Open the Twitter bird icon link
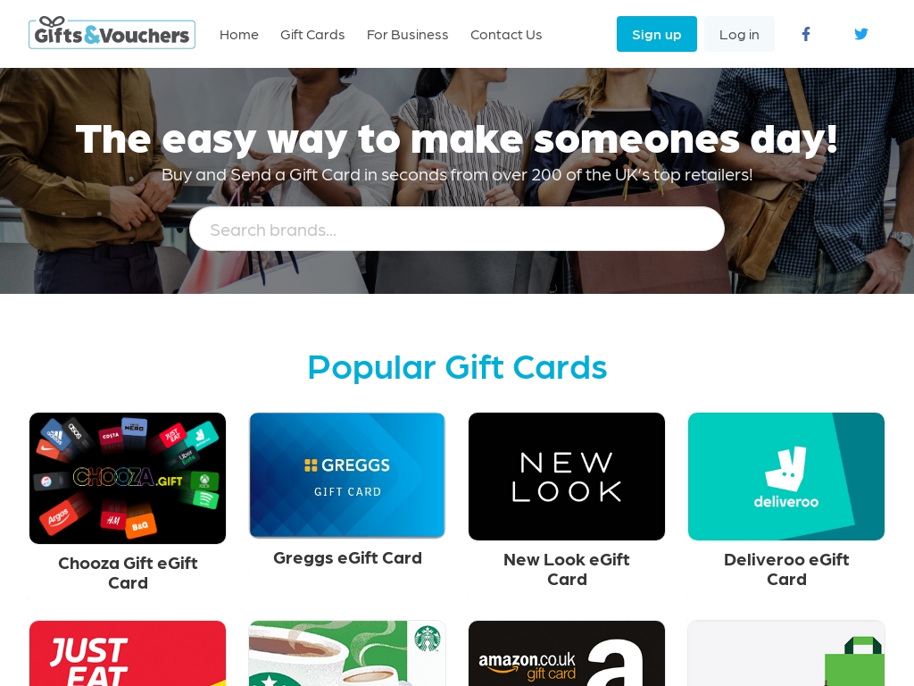 (x=861, y=34)
